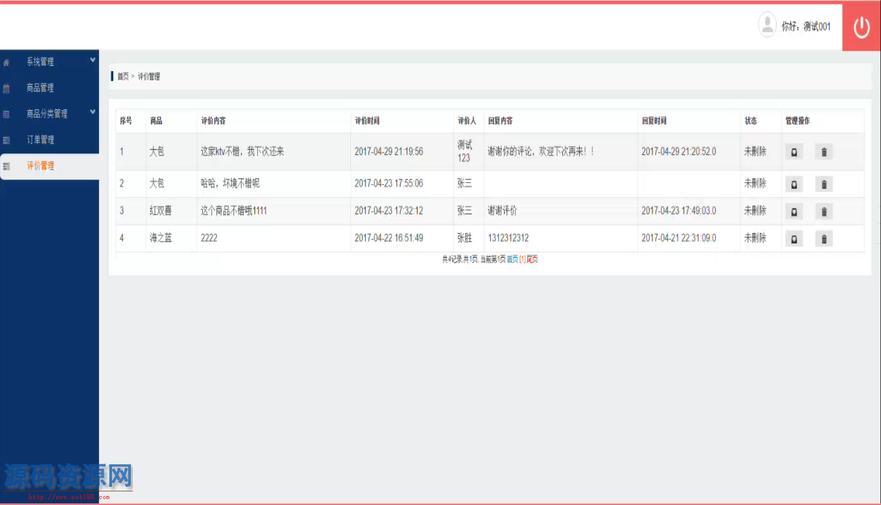The image size is (881, 505).
Task: Open 商品管理 in the sidebar
Action: [x=40, y=88]
